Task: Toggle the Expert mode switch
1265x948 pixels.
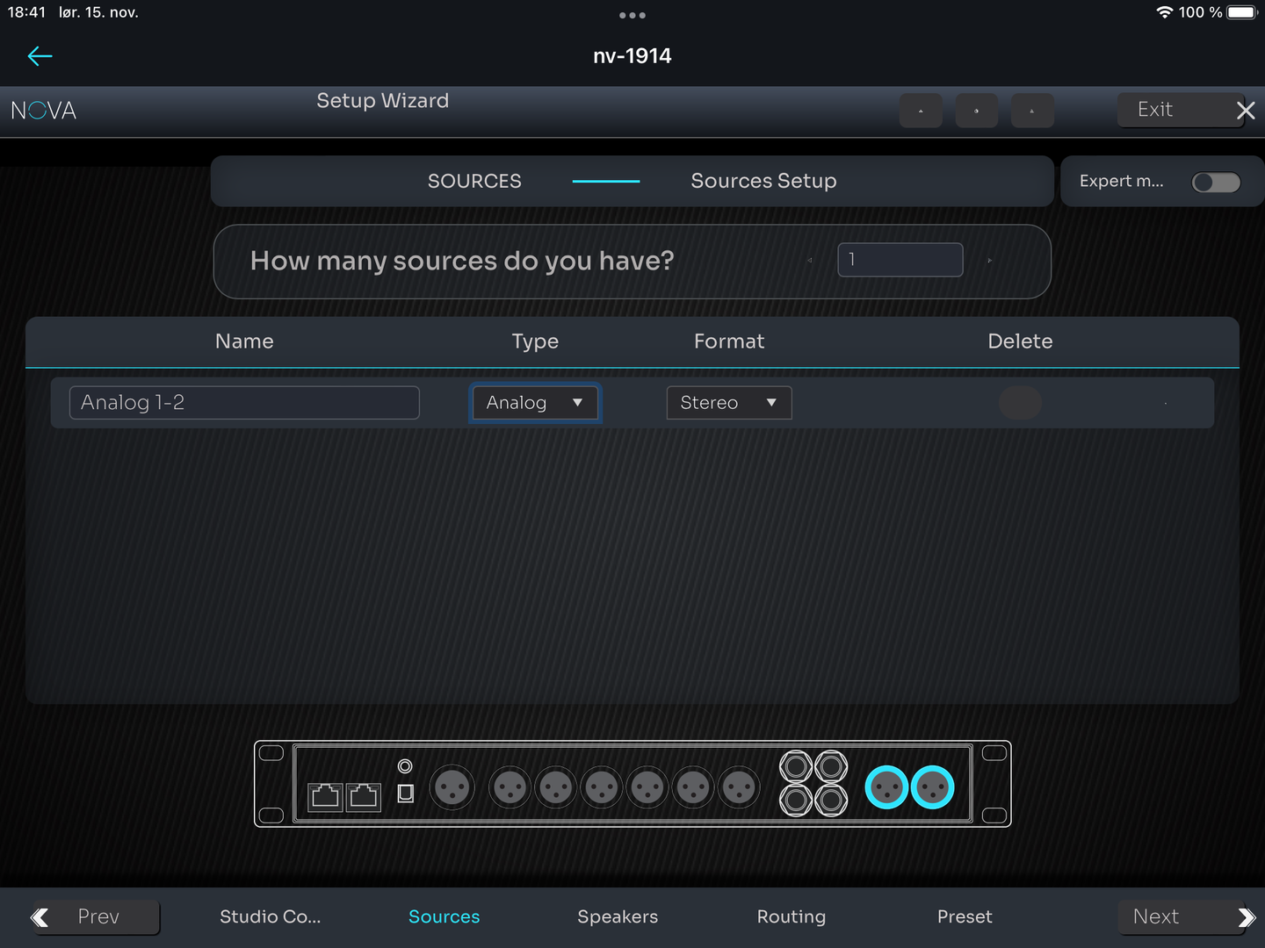Action: coord(1216,182)
